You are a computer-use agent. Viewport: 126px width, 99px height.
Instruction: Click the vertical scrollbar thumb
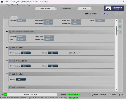pyautogui.click(x=116, y=31)
